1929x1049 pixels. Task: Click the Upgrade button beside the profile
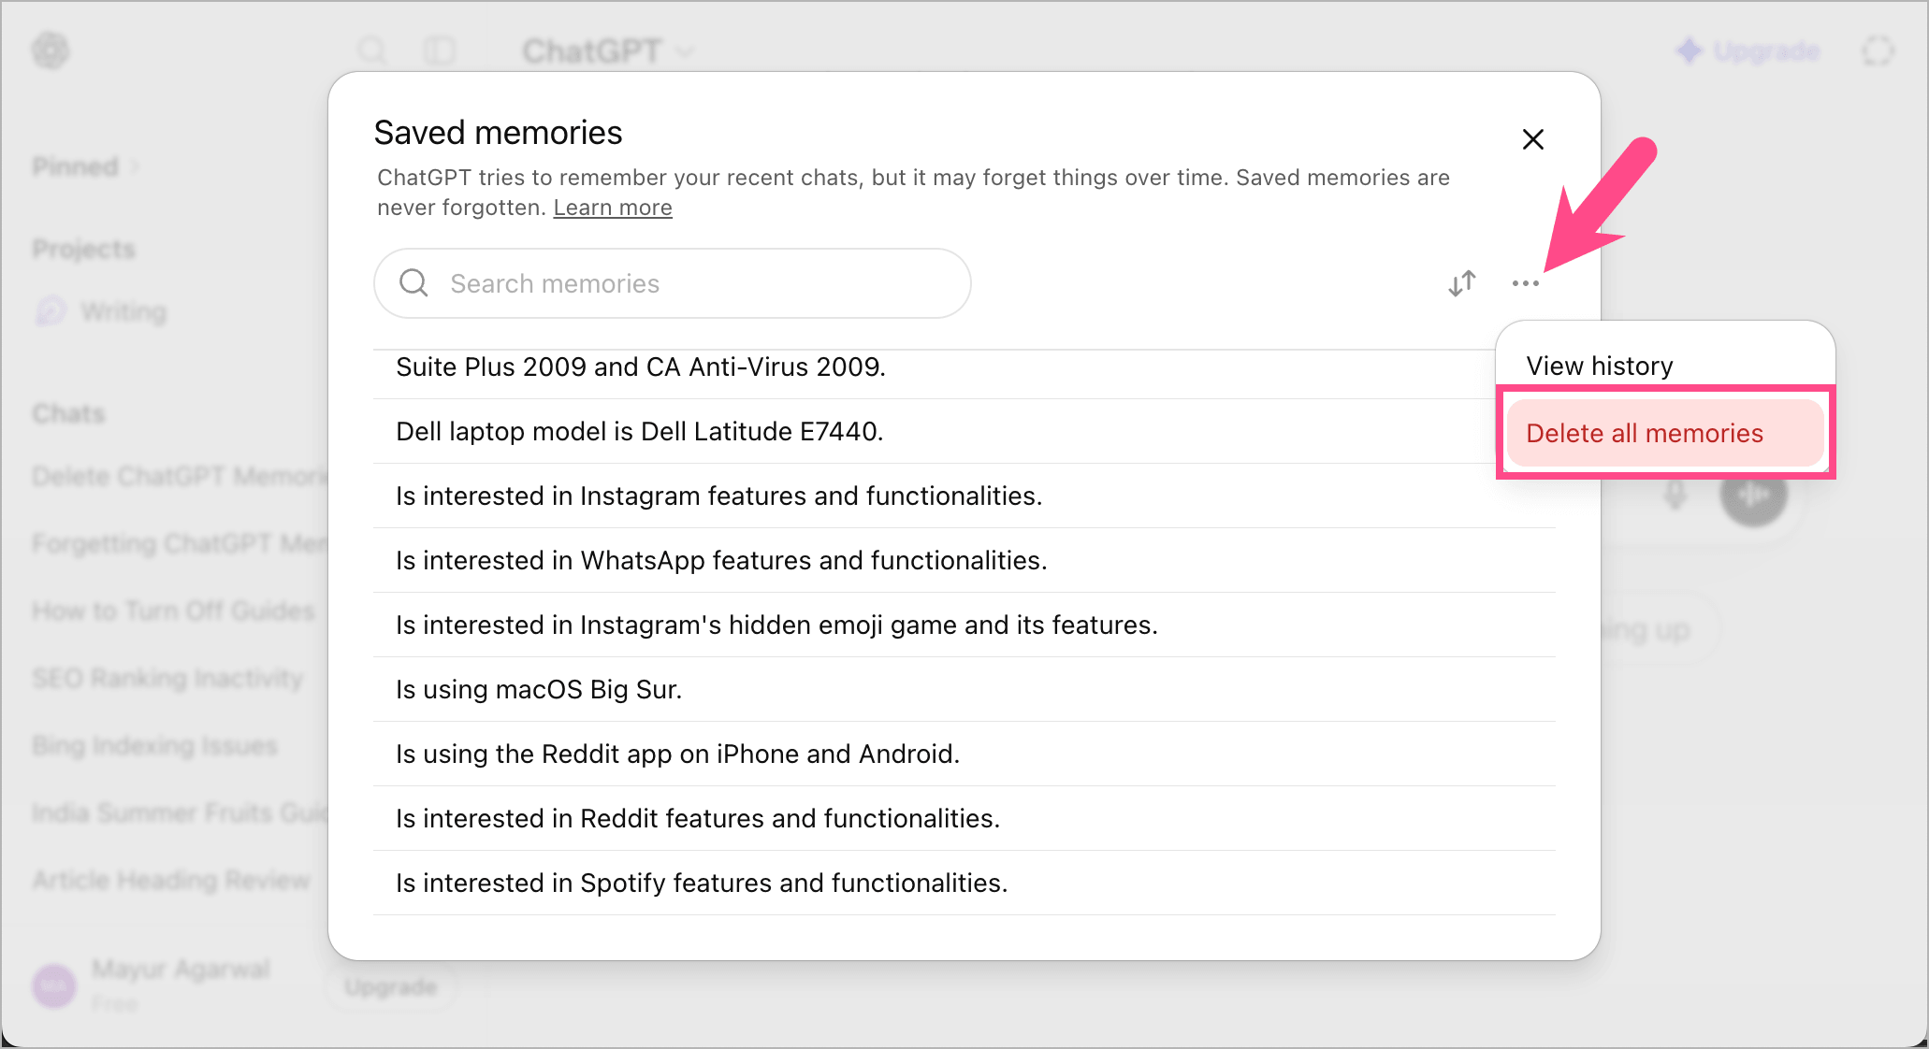click(390, 986)
